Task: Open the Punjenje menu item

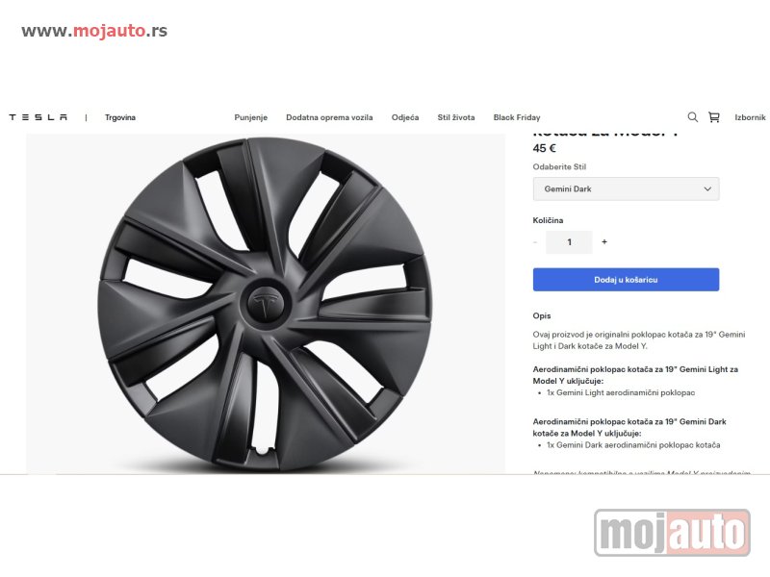Action: 251,117
